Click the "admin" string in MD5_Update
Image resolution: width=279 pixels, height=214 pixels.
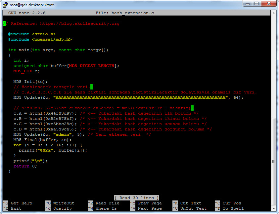pos(62,134)
